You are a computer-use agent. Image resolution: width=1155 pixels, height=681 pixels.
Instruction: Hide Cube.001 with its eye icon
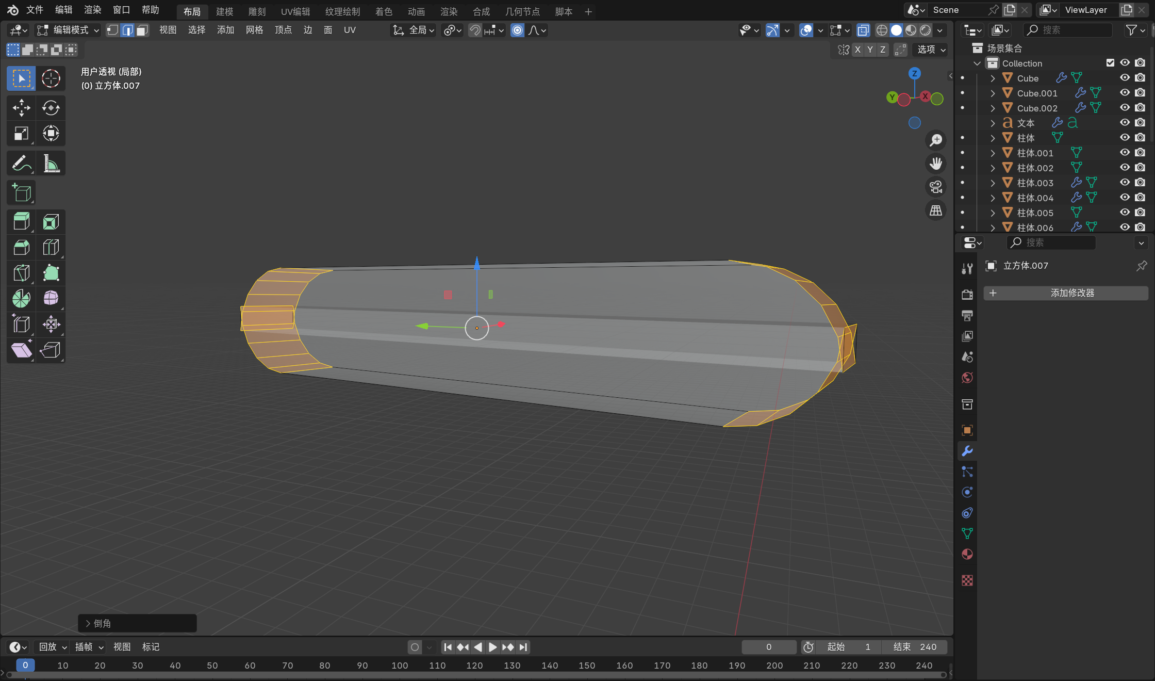(1125, 93)
